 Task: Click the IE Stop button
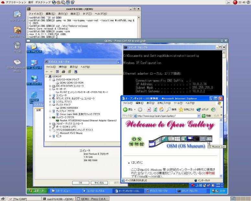click(149, 110)
